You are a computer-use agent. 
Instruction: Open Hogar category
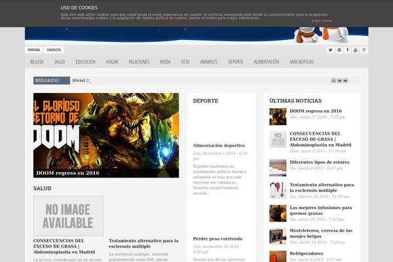[x=112, y=62]
